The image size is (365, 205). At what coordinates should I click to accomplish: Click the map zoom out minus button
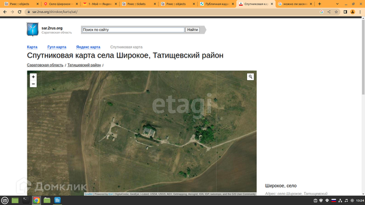coord(33,84)
